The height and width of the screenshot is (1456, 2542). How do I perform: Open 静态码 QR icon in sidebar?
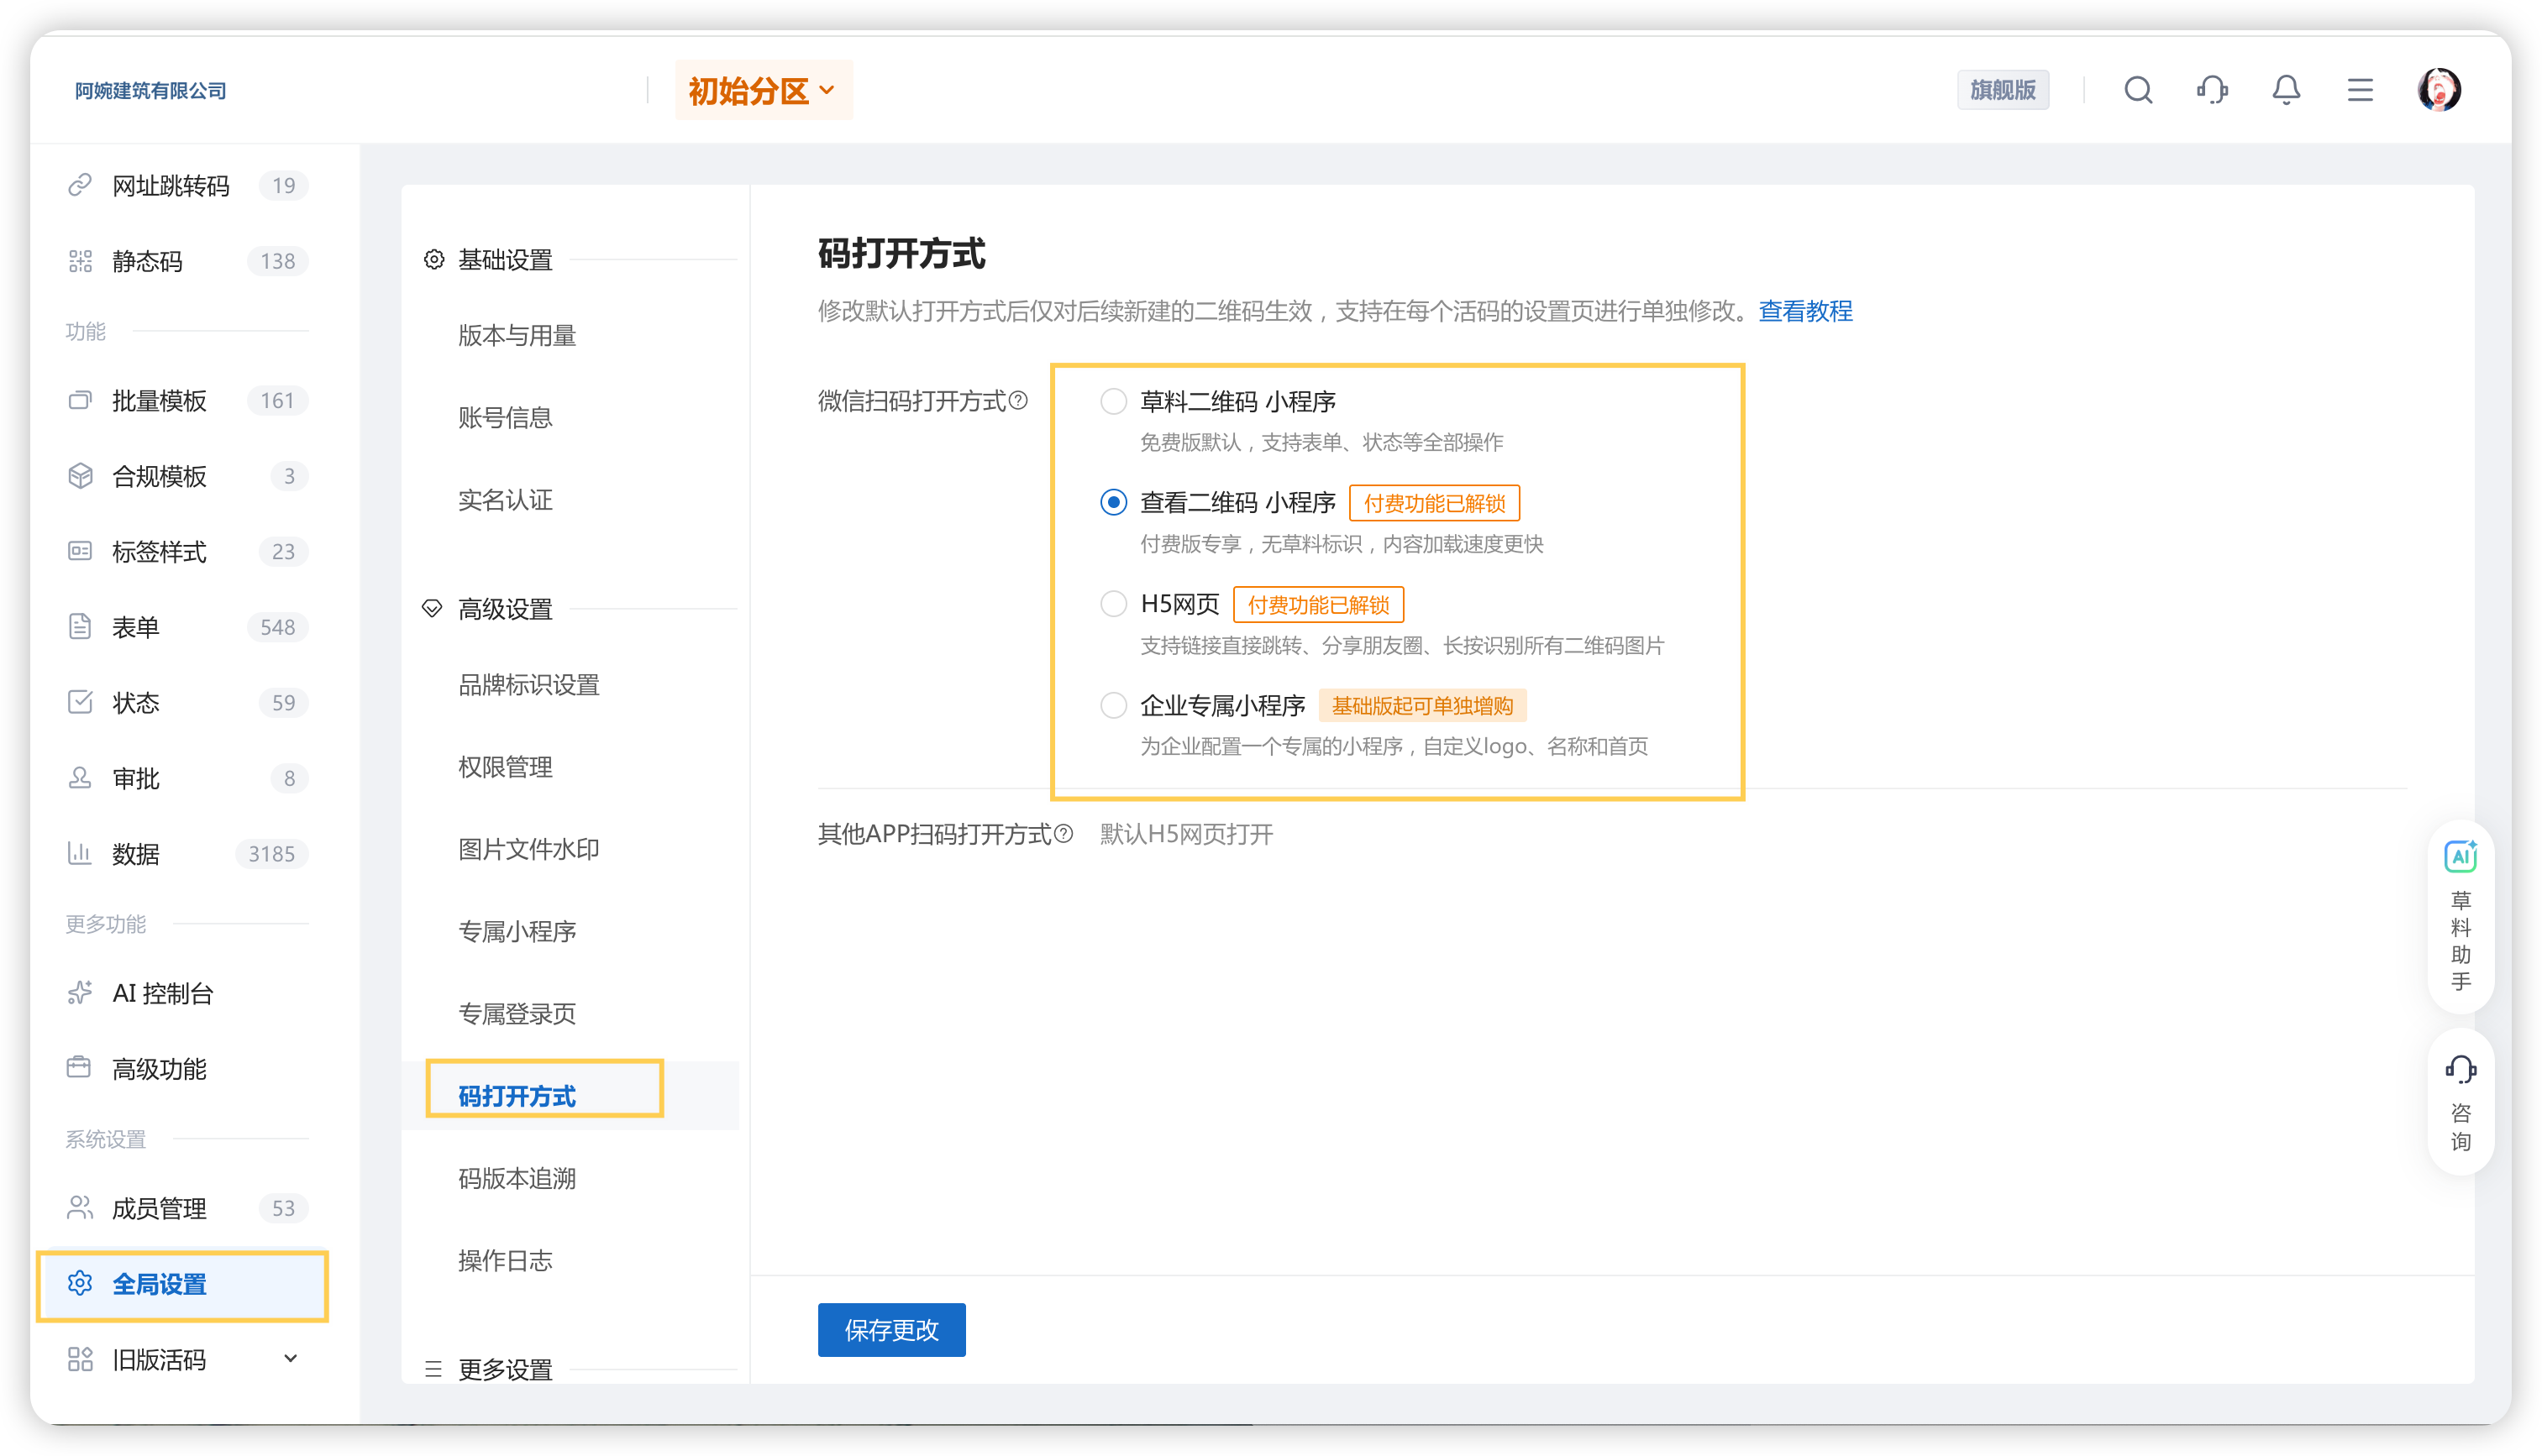coord(80,261)
